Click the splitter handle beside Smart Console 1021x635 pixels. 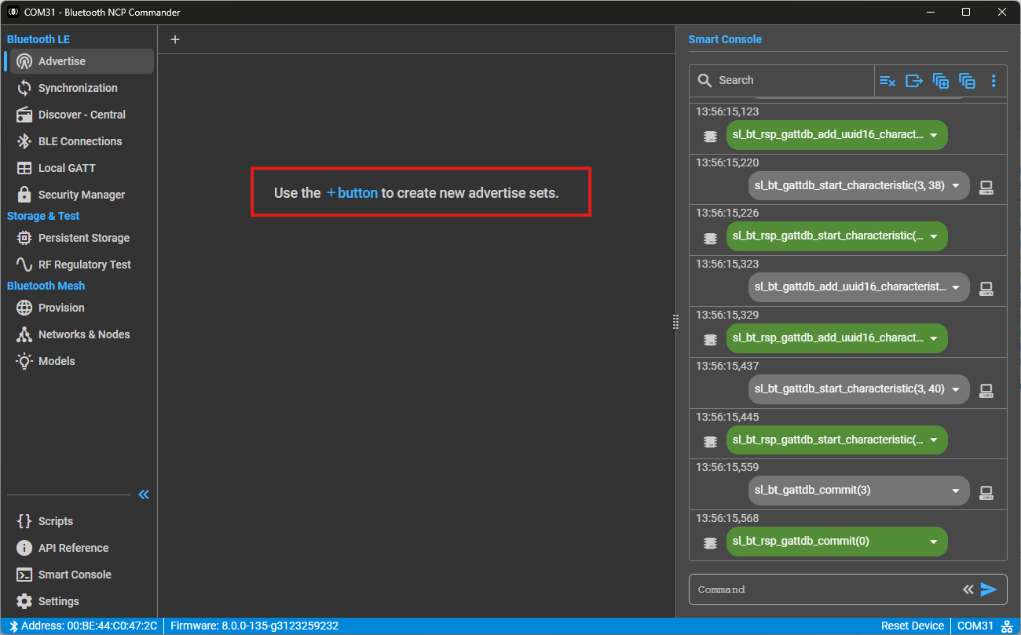coord(675,322)
